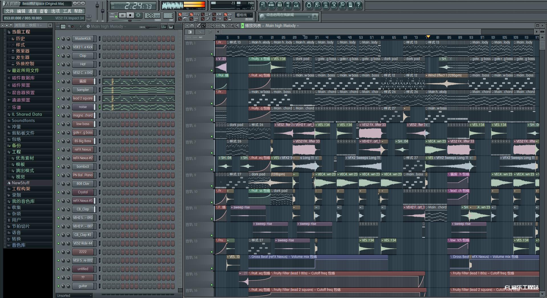Click the BS Big Bass channel button
The image size is (547, 298).
pos(83,141)
